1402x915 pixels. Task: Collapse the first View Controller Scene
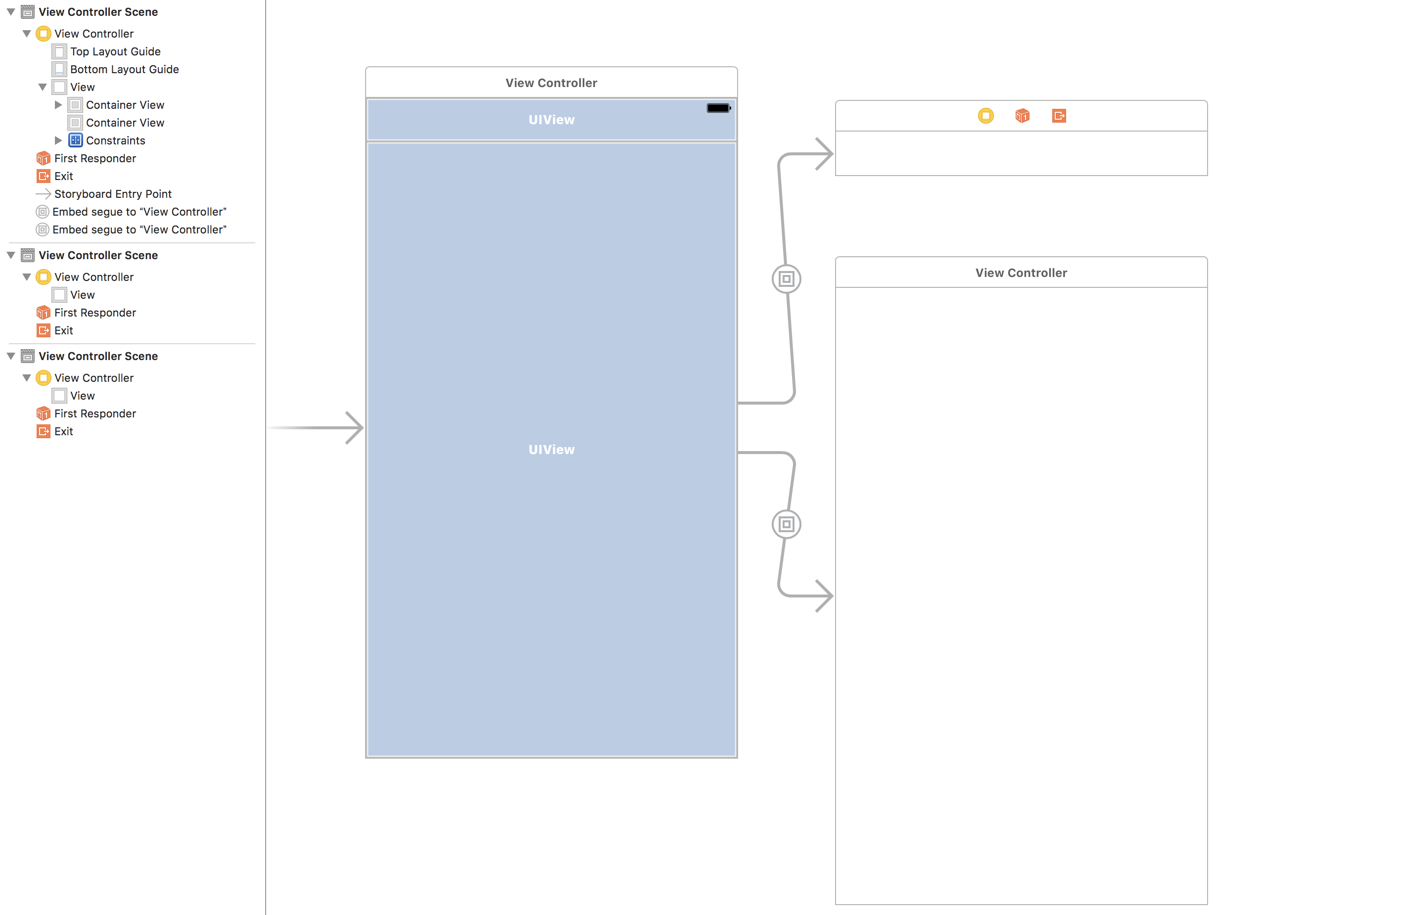(11, 12)
